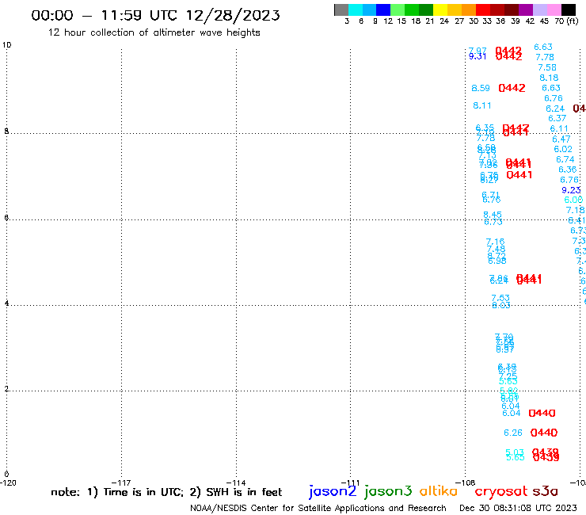Click the cyan value 6.00
This screenshot has width=586, height=515.
point(573,200)
